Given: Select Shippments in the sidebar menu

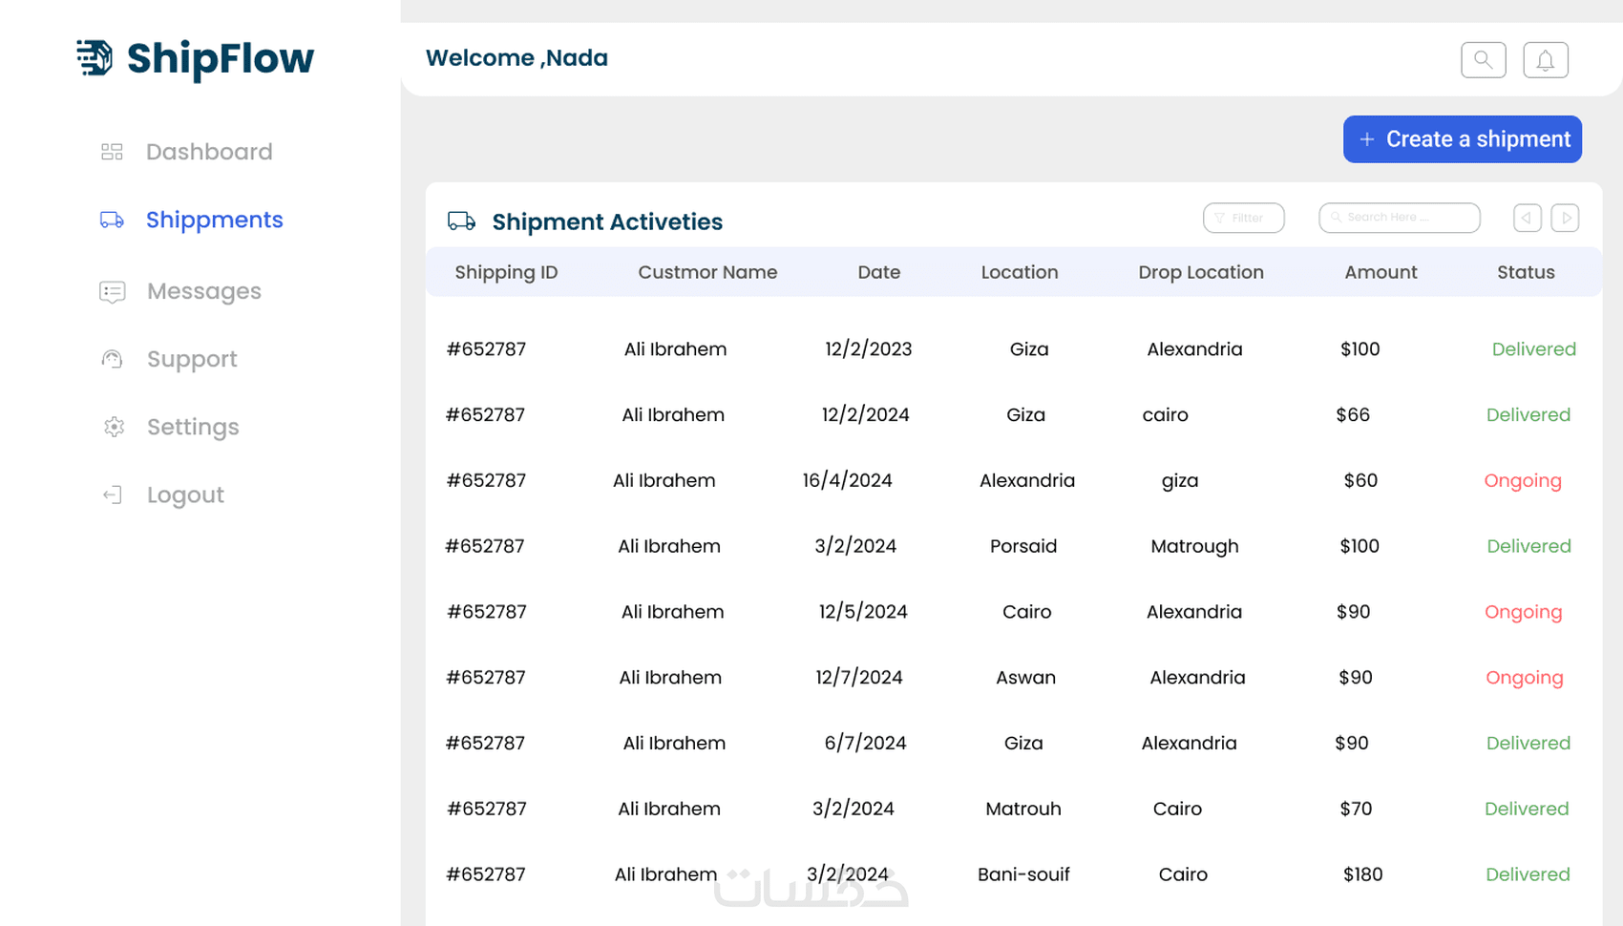Looking at the screenshot, I should tap(214, 220).
